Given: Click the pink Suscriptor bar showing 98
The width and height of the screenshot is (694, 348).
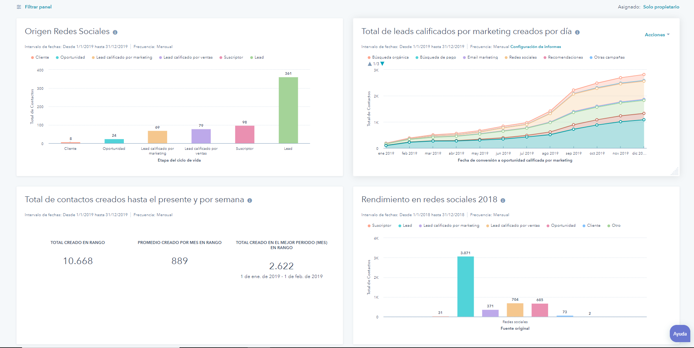Looking at the screenshot, I should (x=244, y=134).
